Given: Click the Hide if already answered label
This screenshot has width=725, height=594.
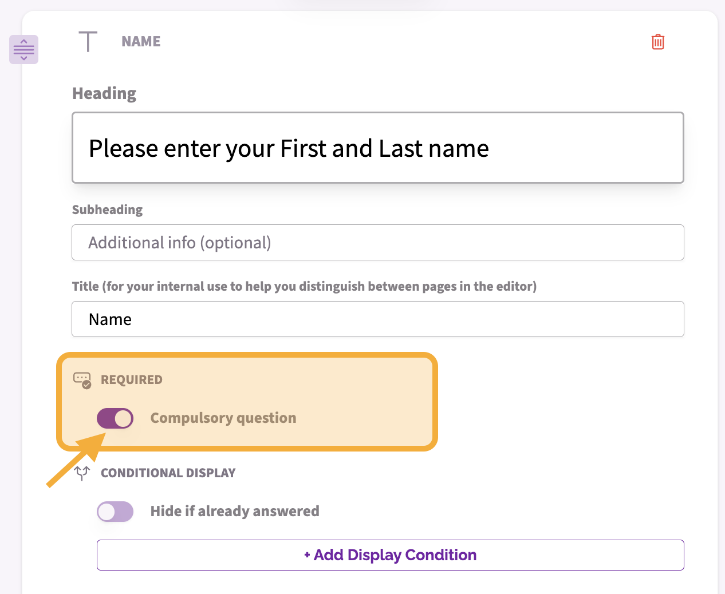Looking at the screenshot, I should coord(235,511).
